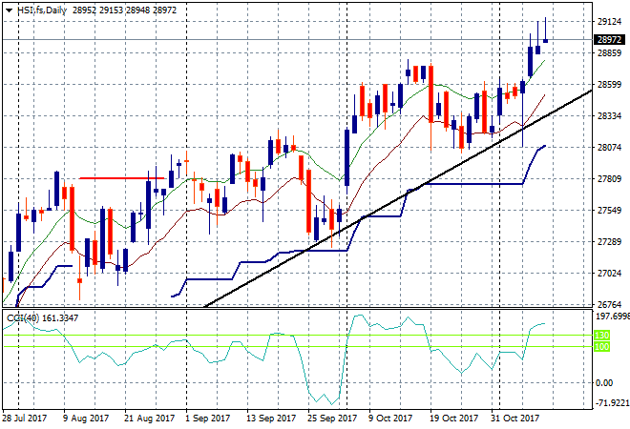The width and height of the screenshot is (630, 429).
Task: Click the -71.9221 CCI scale value
Action: (x=612, y=402)
